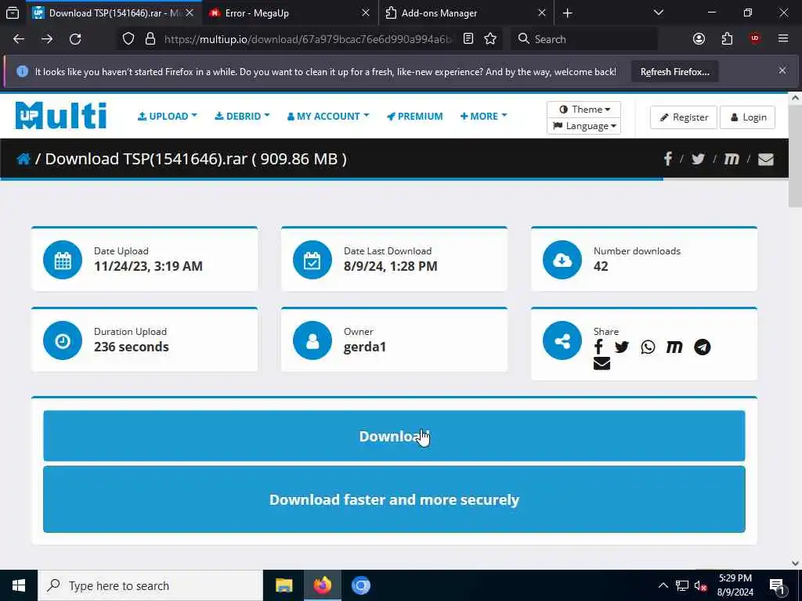Click the MultiUp logo
This screenshot has width=802, height=601.
pos(61,116)
